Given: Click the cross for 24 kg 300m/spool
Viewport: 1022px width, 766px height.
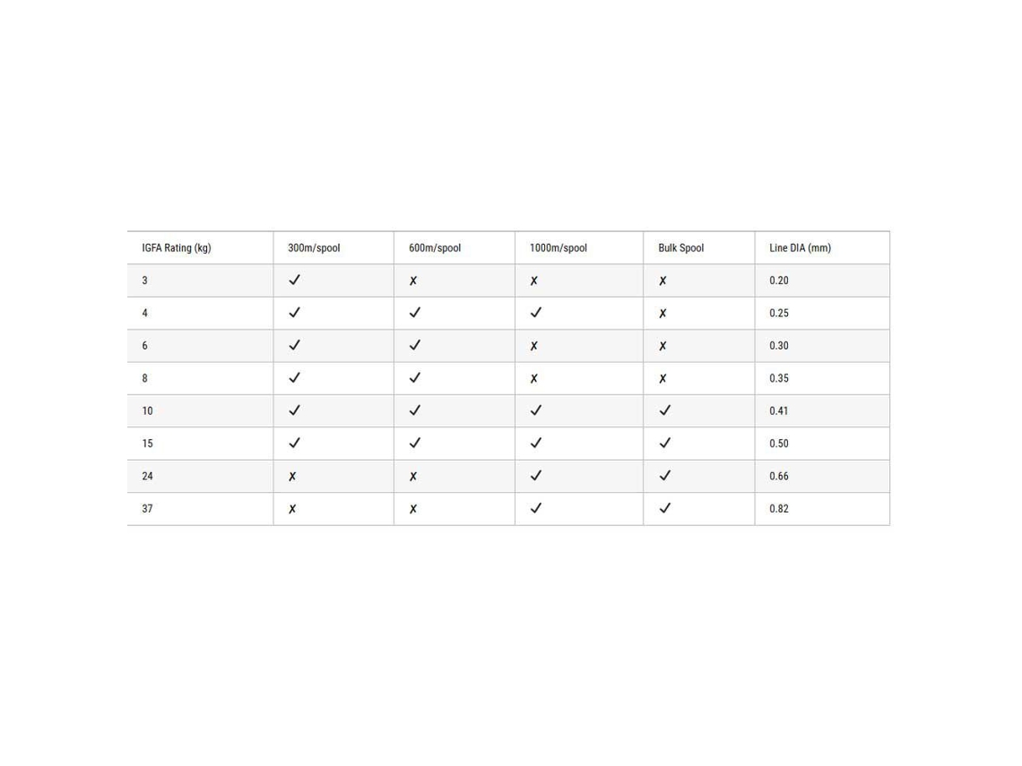Looking at the screenshot, I should pos(292,476).
